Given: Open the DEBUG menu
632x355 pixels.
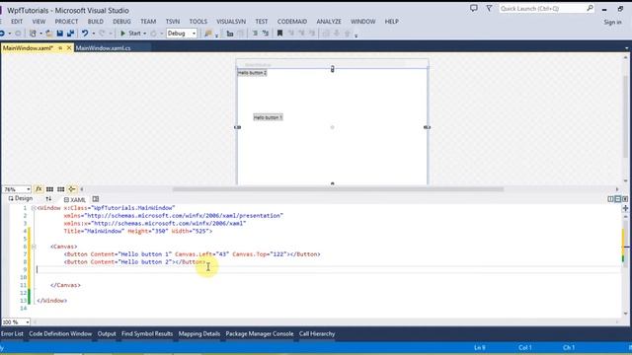Looking at the screenshot, I should tap(121, 22).
